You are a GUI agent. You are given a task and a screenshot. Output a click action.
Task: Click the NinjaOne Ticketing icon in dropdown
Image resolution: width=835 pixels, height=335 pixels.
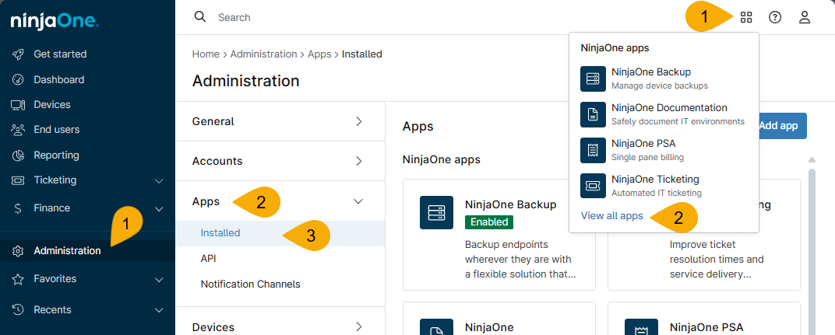point(593,186)
